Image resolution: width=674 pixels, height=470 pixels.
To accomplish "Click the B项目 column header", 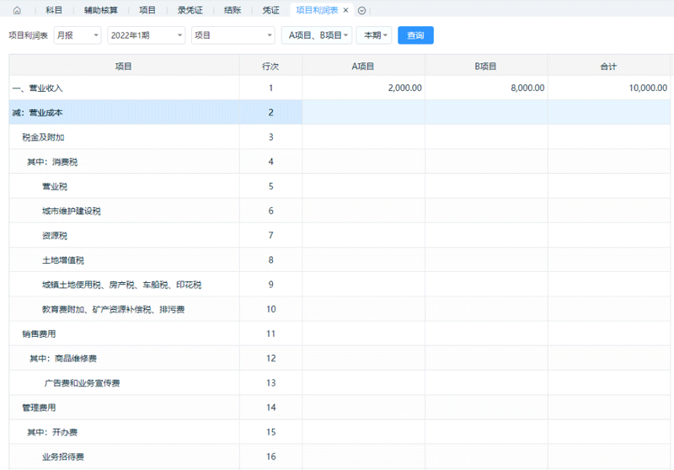I will pos(486,67).
